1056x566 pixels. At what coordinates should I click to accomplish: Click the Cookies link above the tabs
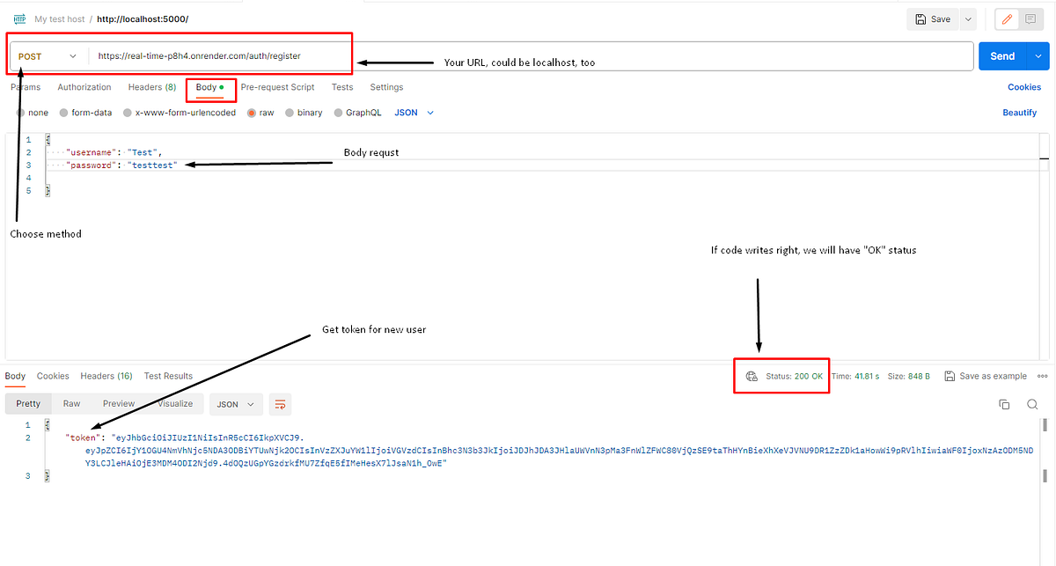point(1023,86)
